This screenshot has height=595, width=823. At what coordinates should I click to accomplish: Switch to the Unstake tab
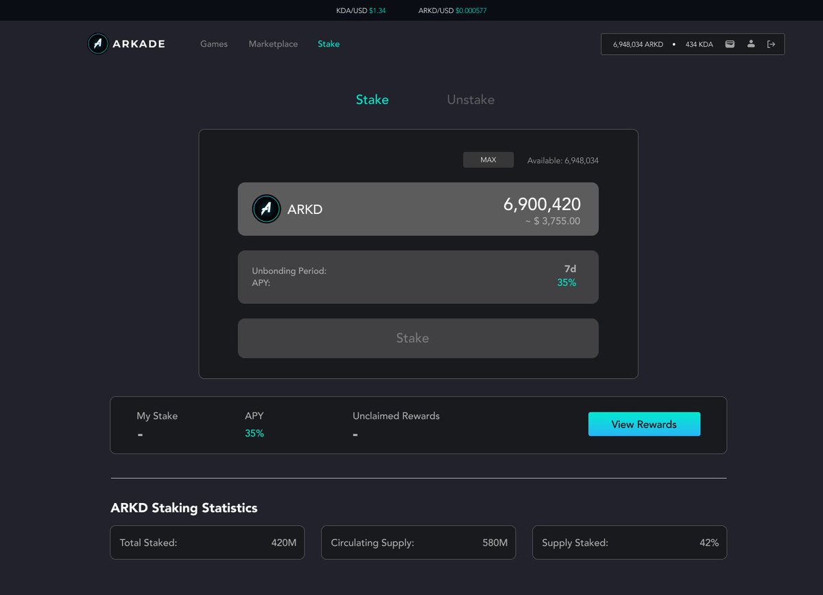(x=470, y=100)
